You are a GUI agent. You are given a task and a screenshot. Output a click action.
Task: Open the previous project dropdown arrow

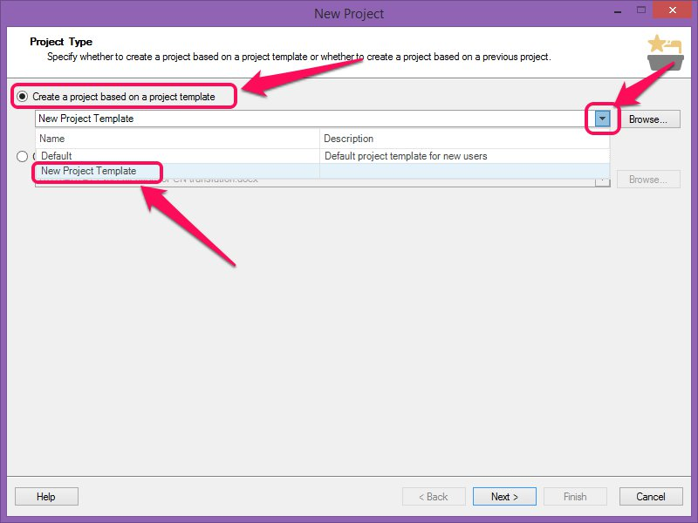[602, 180]
